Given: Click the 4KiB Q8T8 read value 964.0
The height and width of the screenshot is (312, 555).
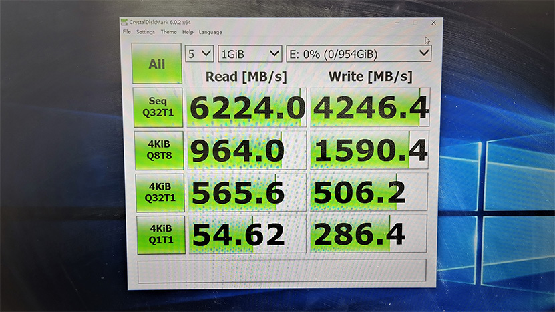Looking at the screenshot, I should [x=246, y=150].
